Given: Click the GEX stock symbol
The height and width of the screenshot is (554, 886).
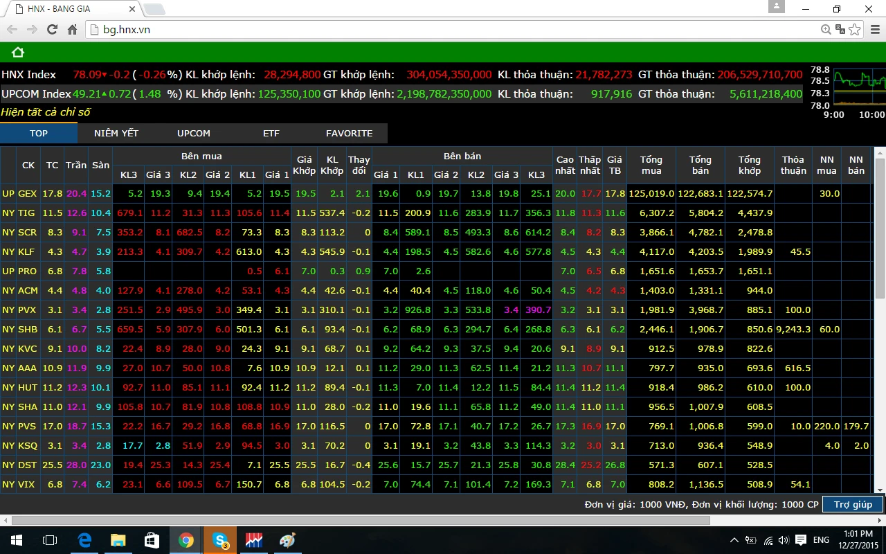Looking at the screenshot, I should [x=28, y=194].
